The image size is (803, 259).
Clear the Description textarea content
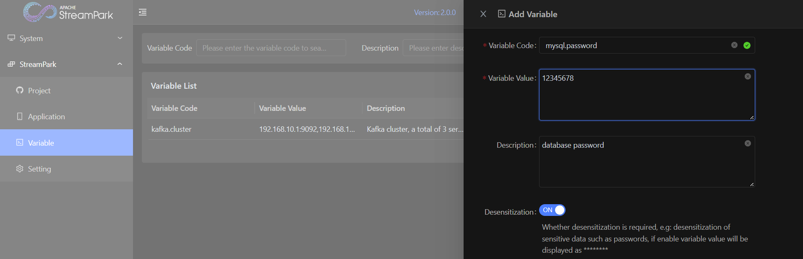click(748, 143)
